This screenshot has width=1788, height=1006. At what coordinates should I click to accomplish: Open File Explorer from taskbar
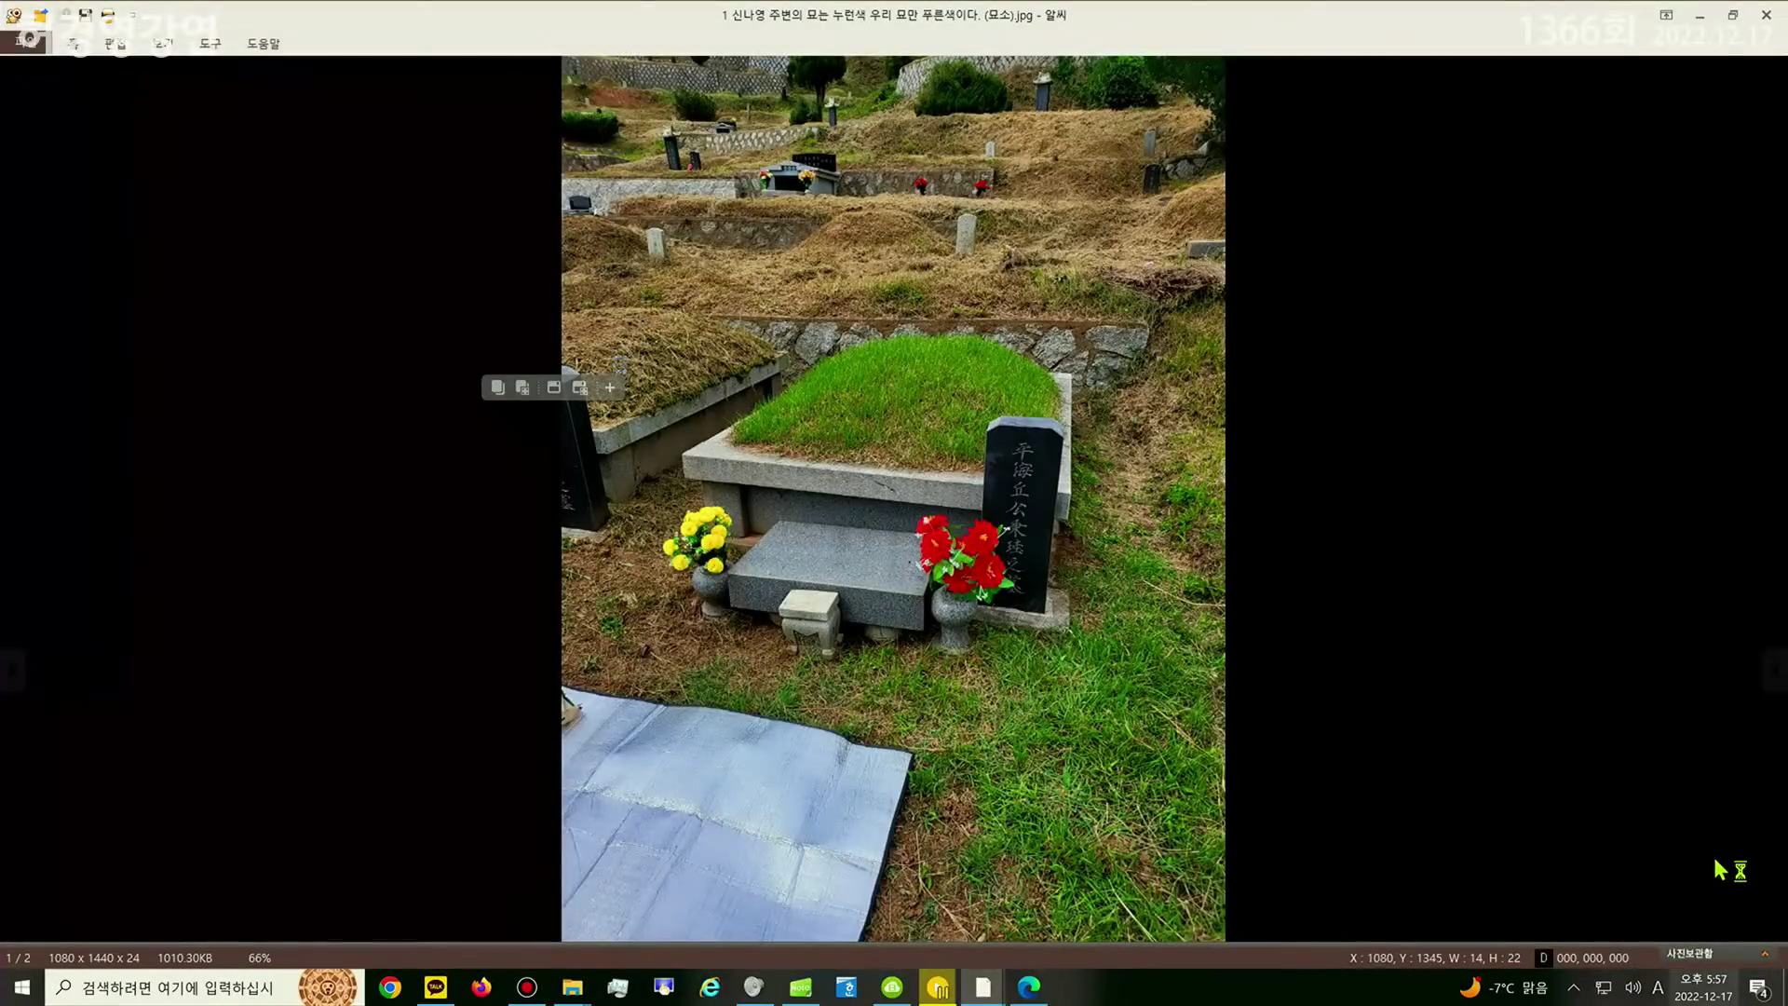pyautogui.click(x=573, y=987)
